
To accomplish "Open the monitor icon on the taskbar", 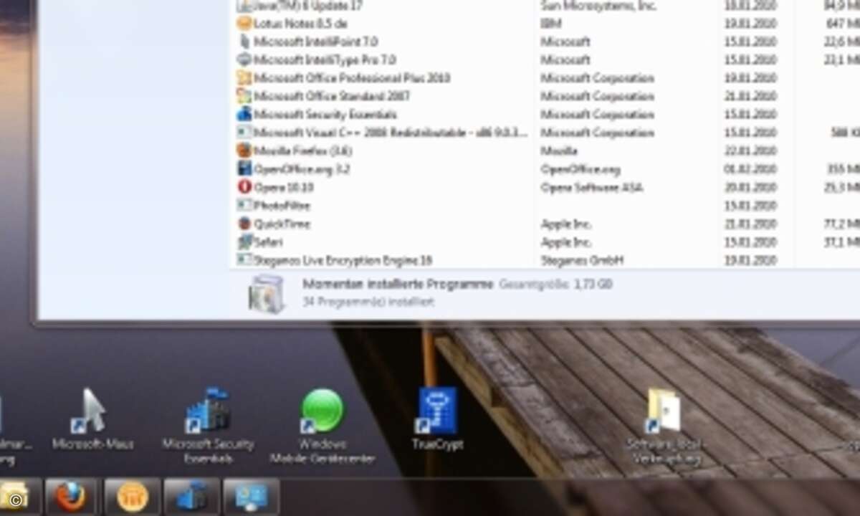I will [x=251, y=496].
